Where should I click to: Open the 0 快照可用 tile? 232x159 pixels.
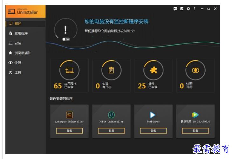(x=195, y=75)
